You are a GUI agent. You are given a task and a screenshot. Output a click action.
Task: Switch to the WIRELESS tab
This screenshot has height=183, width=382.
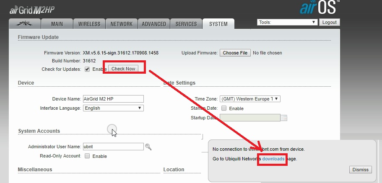point(89,24)
